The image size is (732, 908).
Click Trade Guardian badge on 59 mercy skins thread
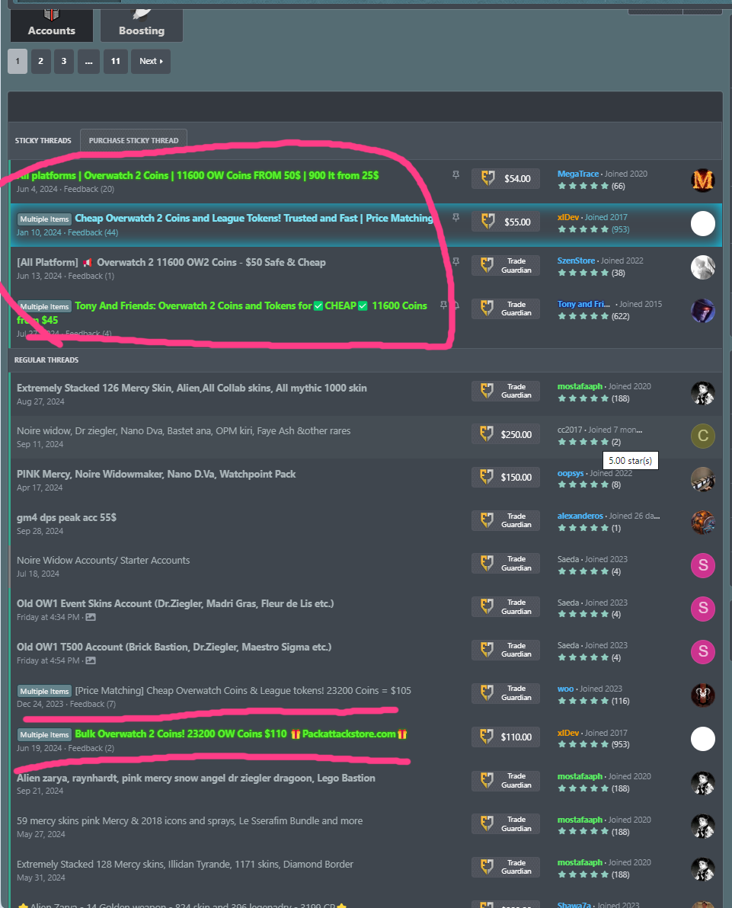pyautogui.click(x=506, y=824)
